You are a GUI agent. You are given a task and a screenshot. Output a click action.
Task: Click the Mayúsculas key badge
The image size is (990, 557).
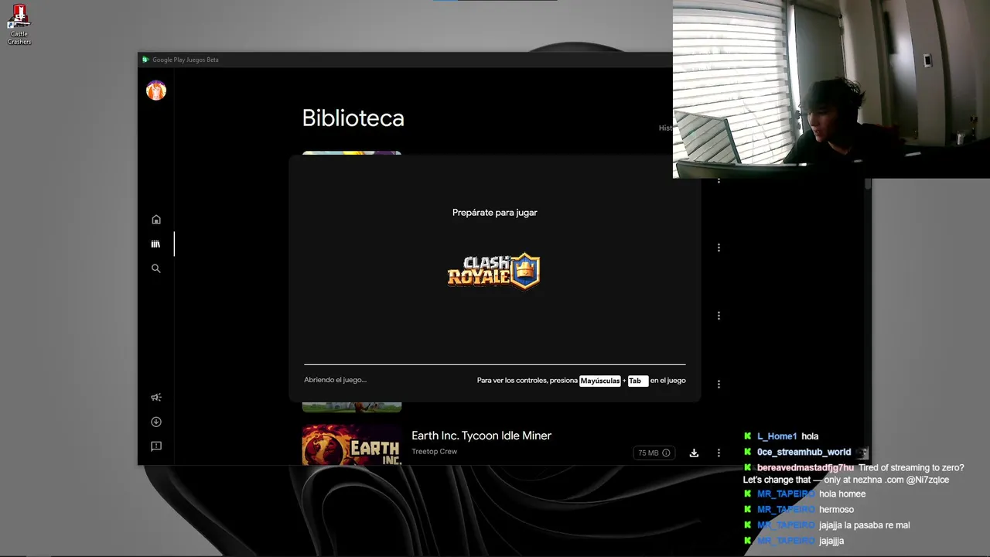600,381
